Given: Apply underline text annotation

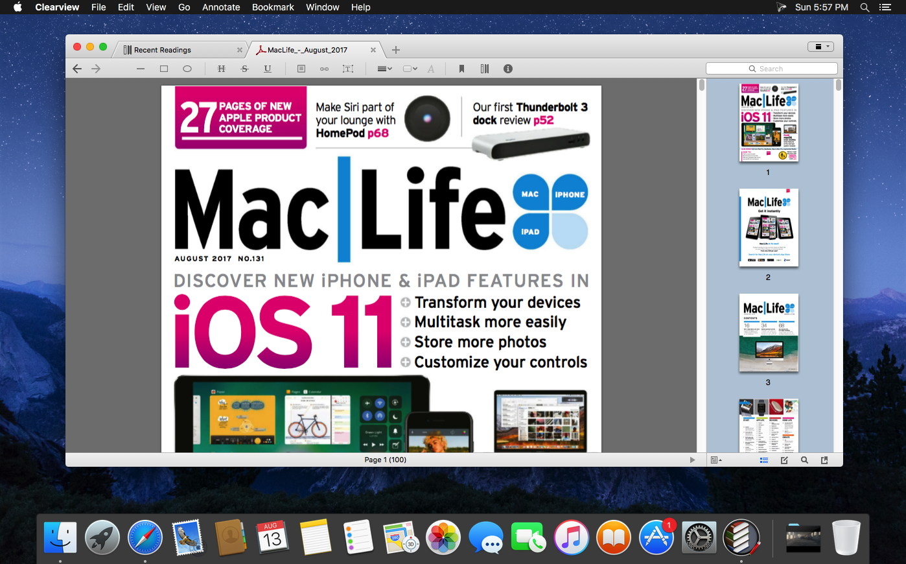Looking at the screenshot, I should point(268,69).
